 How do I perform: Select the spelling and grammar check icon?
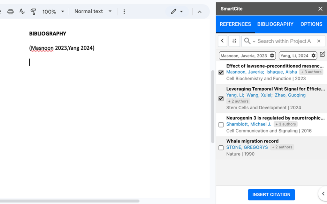coord(22,11)
